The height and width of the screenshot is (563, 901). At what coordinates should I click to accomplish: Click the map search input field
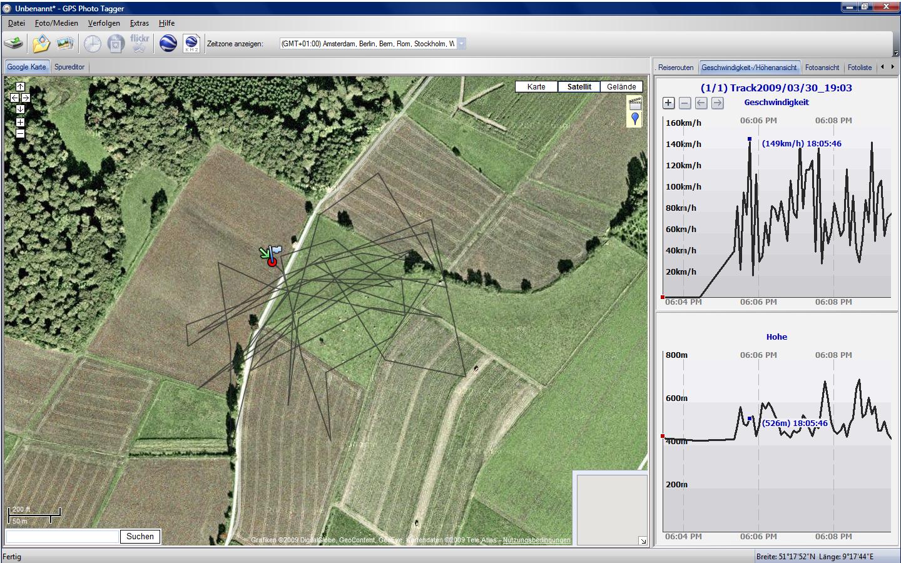[63, 537]
